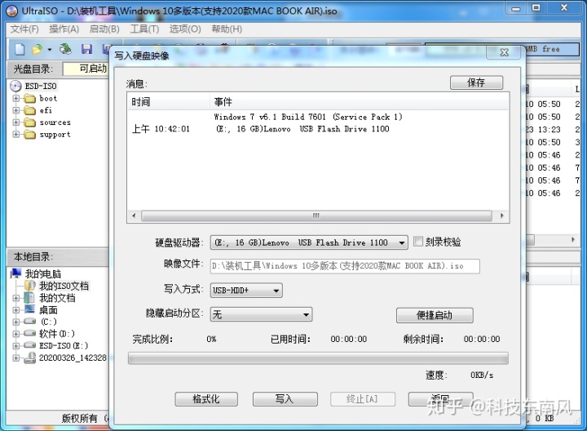Image resolution: width=587 pixels, height=431 pixels.
Task: Expand the support folder tree node
Action: pyautogui.click(x=15, y=135)
